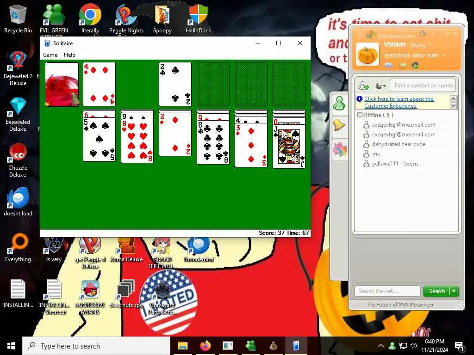Open the Graveyard Party Scre... shortcut
The width and height of the screenshot is (474, 355).
point(162,297)
